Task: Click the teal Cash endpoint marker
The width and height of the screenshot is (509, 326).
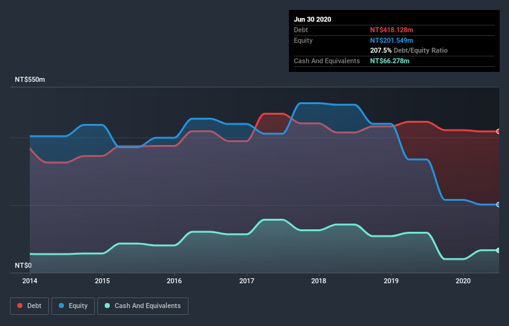Action: coord(498,250)
